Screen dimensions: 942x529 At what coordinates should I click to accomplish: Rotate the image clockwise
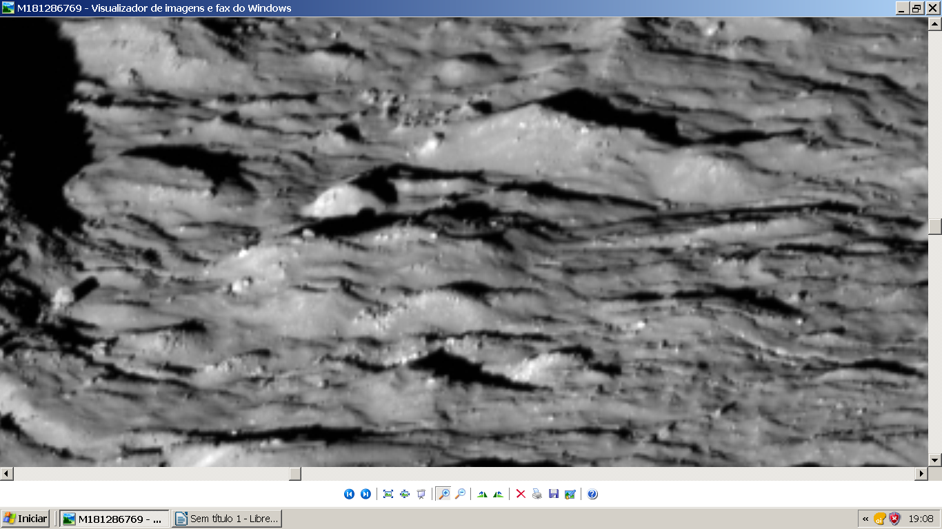click(x=482, y=494)
